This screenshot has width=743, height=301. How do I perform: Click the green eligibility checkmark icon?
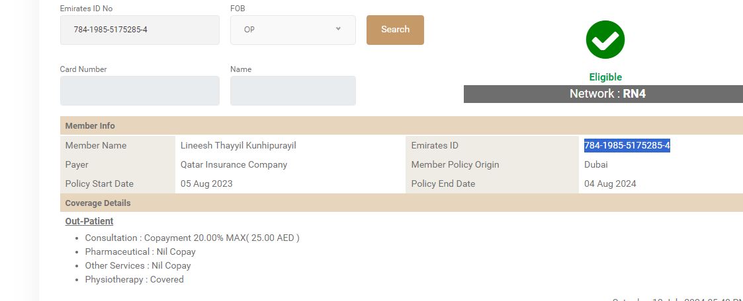(x=605, y=40)
